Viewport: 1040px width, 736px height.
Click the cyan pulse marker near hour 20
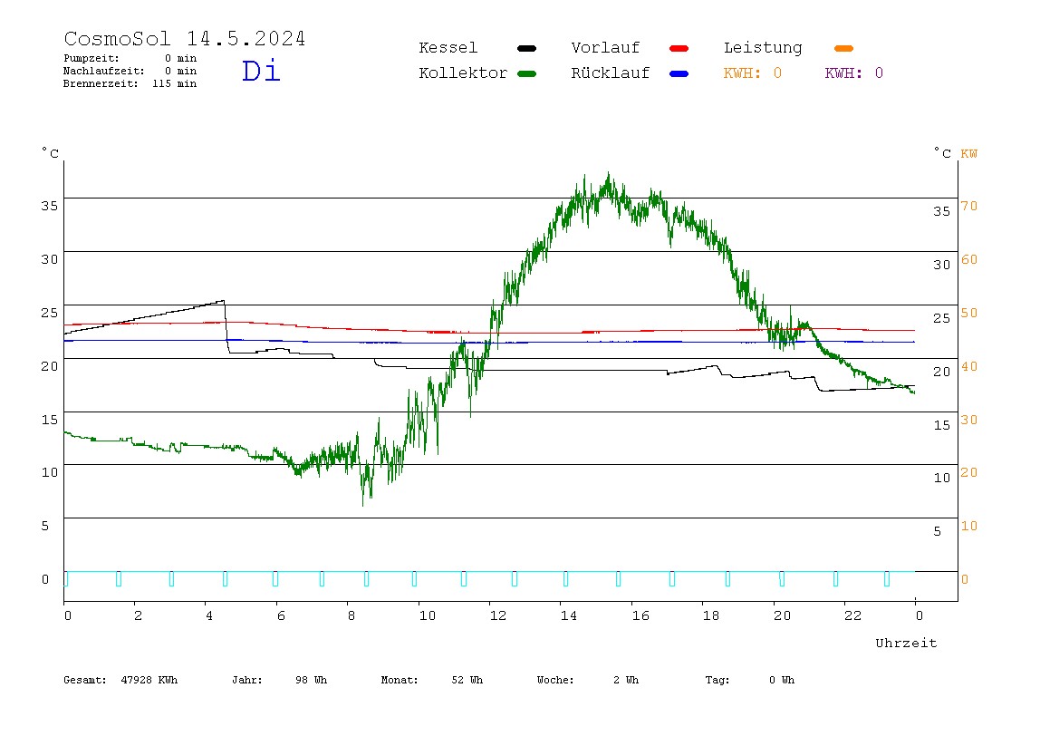tap(782, 578)
